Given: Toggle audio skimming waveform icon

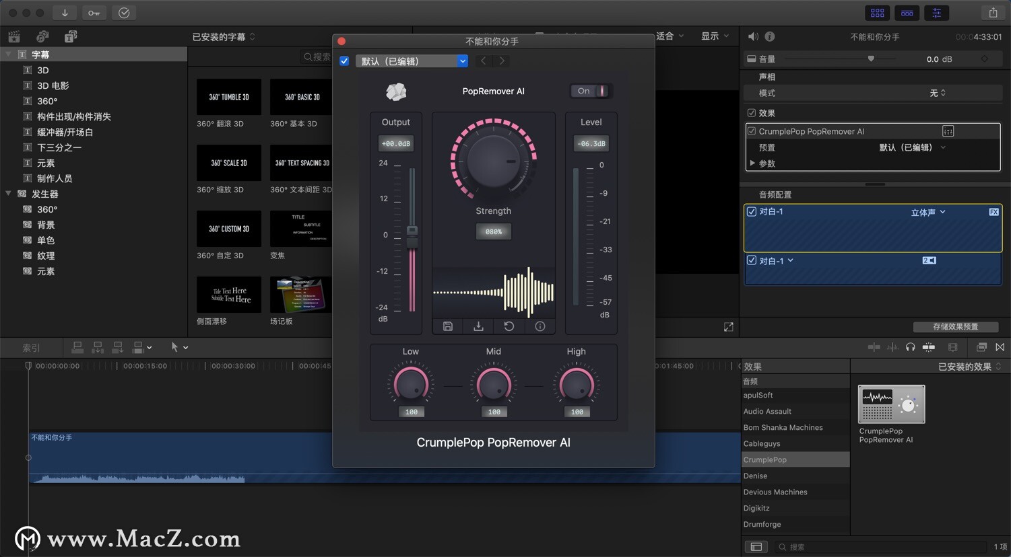Looking at the screenshot, I should click(892, 347).
